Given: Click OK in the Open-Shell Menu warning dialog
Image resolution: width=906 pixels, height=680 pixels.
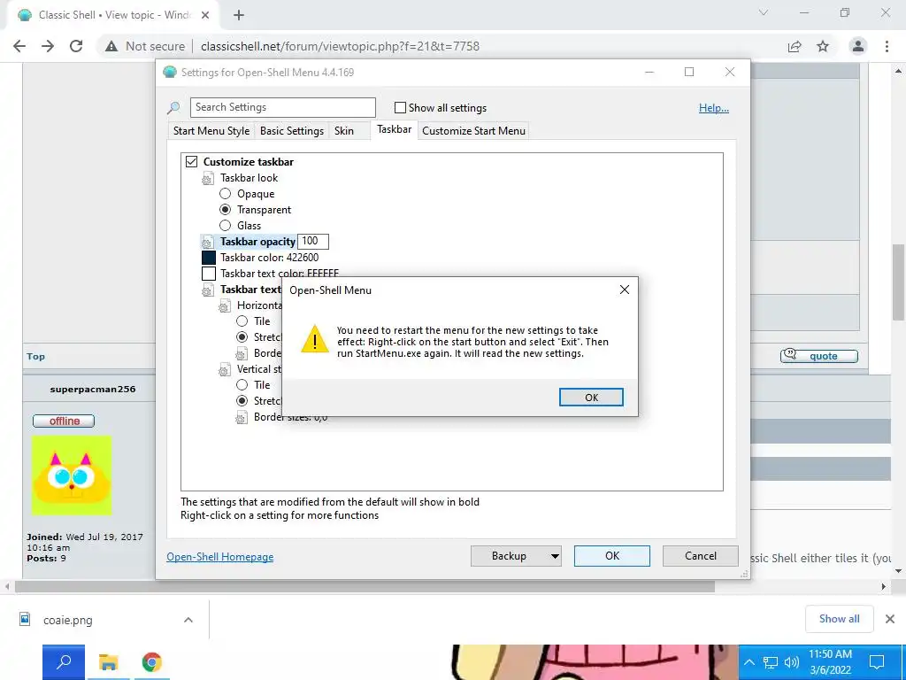Looking at the screenshot, I should 590,398.
